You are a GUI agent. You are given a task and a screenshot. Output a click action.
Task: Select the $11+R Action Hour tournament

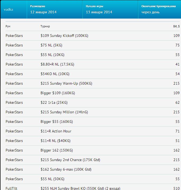click(56, 131)
